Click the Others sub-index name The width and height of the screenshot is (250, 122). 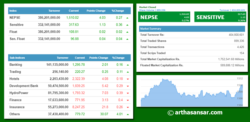tap(14, 114)
